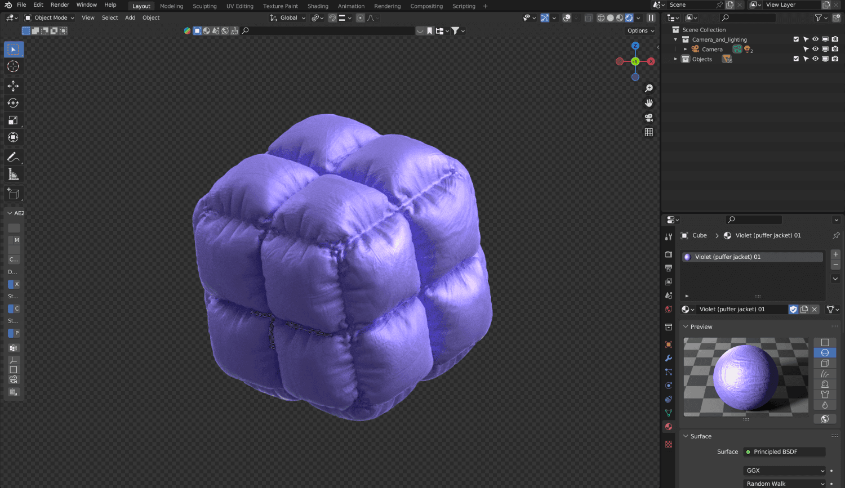Open the World properties tab
The image size is (845, 488).
coord(669,309)
